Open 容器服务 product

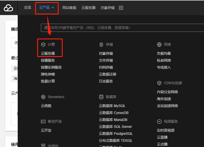point(48,60)
